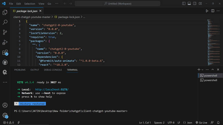Open the localhost:5173 link in terminal
The height and width of the screenshot is (125, 223).
(x=52, y=90)
